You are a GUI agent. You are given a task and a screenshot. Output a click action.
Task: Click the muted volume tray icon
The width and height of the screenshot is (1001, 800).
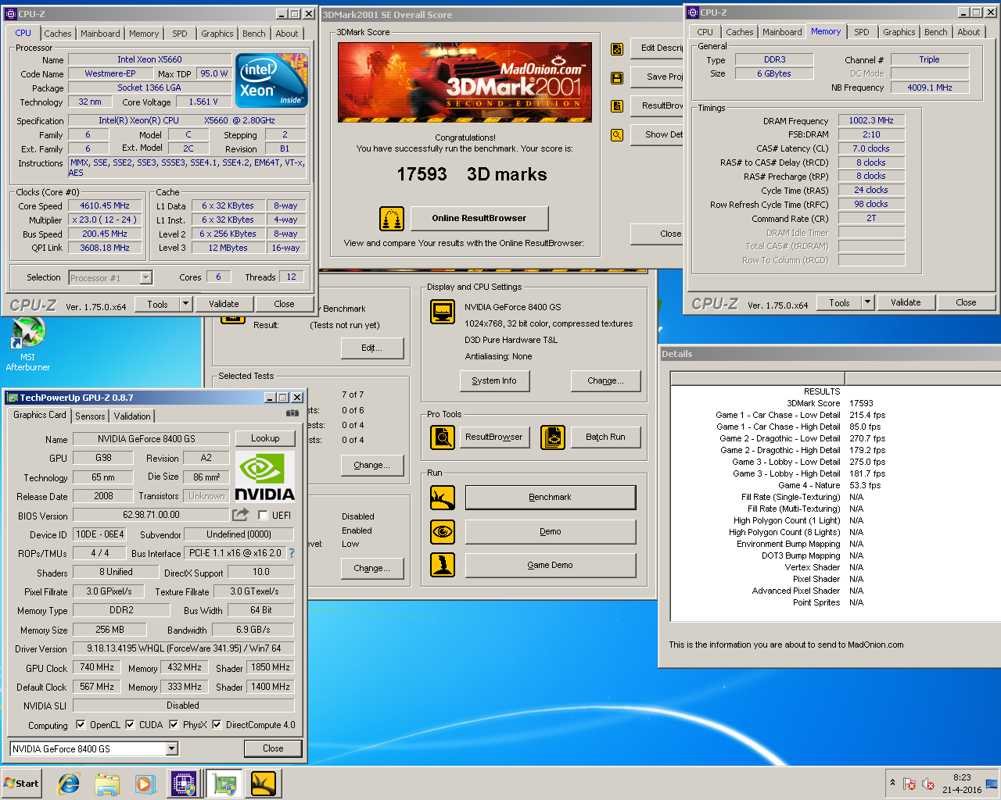point(928,784)
